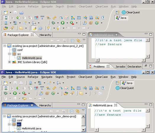Collapse the existing java project node in the bottom window

click(x=4, y=116)
